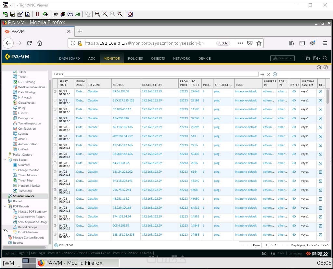This screenshot has width=333, height=269.
Task: Click the TightVNC zoom in icon
Action: [97, 14]
